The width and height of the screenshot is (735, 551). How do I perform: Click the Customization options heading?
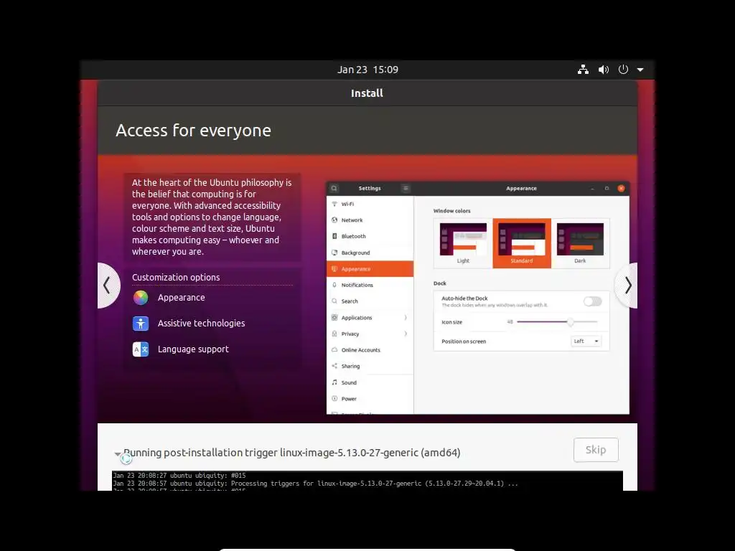coord(176,278)
